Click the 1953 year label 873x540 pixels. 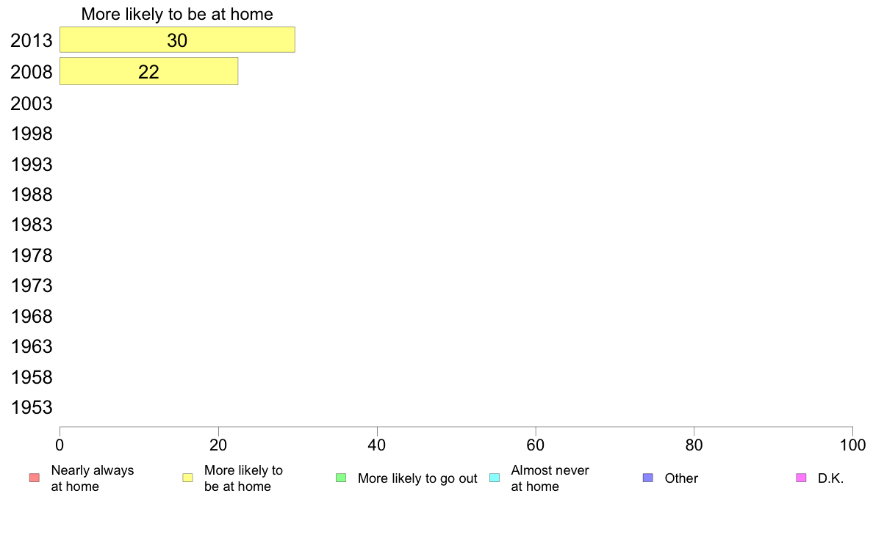click(31, 408)
